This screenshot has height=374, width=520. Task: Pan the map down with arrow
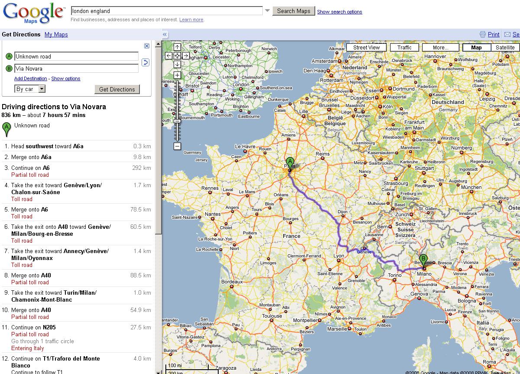(177, 64)
